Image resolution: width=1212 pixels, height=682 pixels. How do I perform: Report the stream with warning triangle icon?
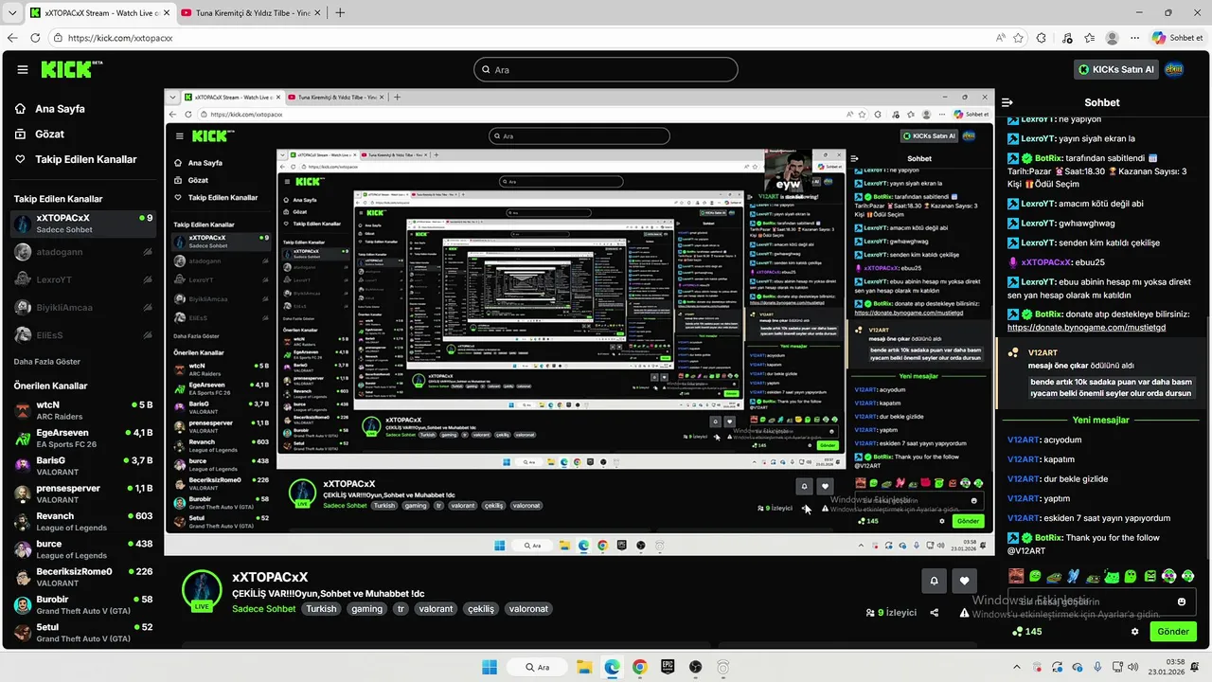(964, 613)
